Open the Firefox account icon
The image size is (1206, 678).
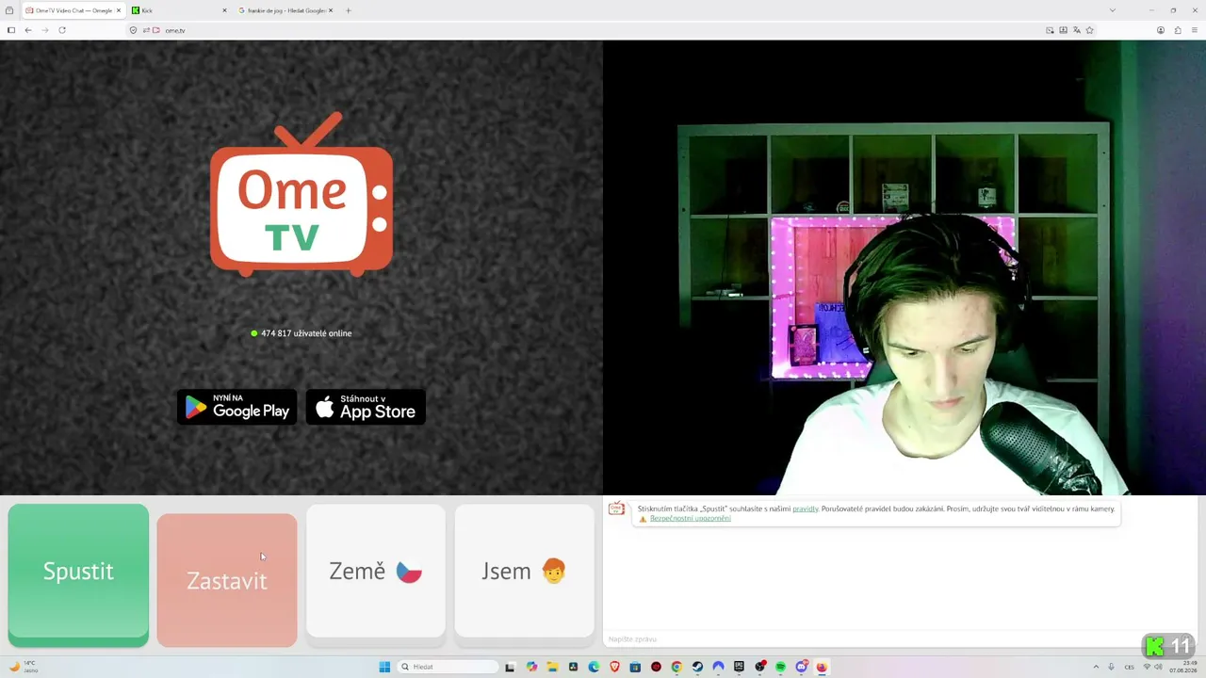coord(1161,30)
